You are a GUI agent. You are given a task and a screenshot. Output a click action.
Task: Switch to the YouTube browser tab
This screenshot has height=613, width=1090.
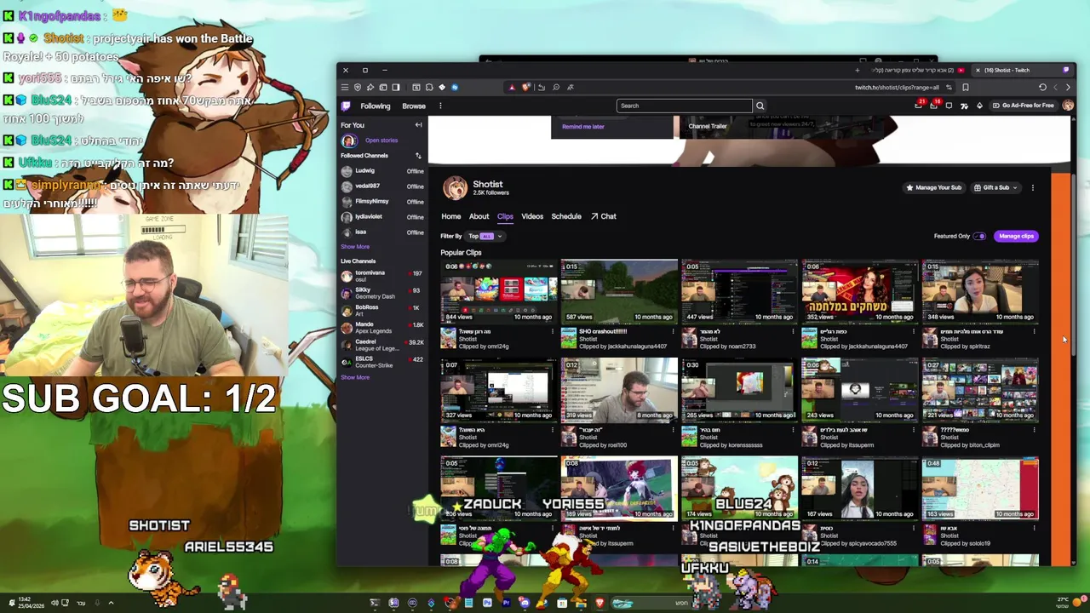(x=918, y=70)
